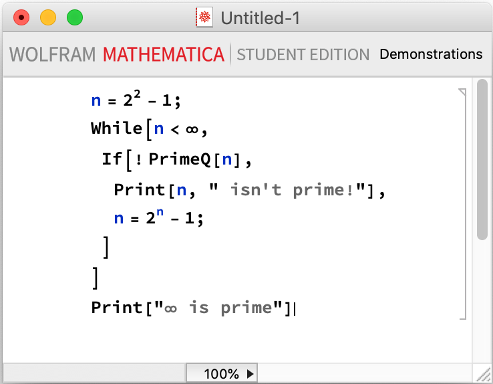493x384 pixels.
Task: Click the closing bracket of the While block
Action: [x=96, y=278]
